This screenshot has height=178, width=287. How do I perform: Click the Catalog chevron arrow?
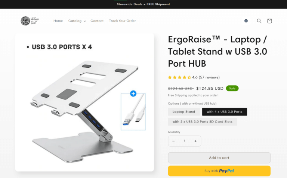tap(85, 21)
